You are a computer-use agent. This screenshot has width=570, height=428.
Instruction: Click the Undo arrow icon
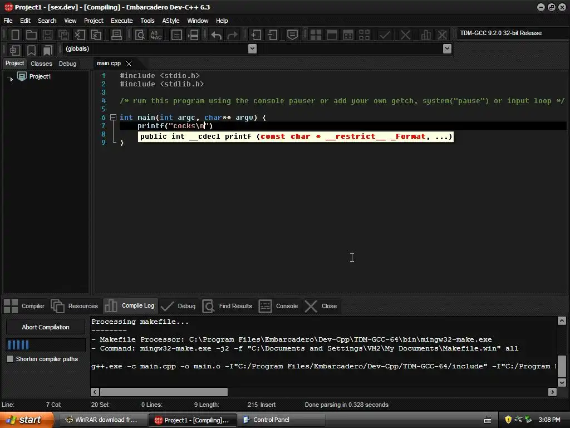tap(217, 35)
